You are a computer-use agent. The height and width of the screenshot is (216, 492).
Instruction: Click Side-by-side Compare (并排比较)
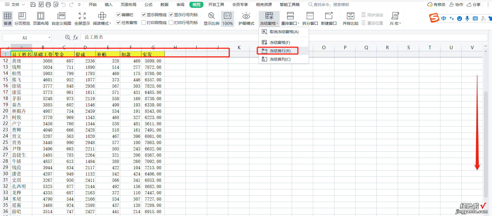tap(350, 19)
